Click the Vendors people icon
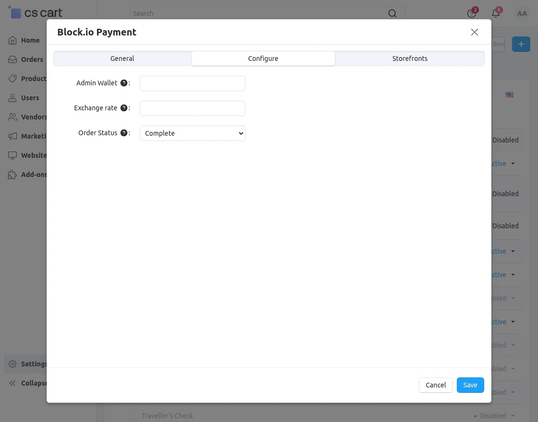Image resolution: width=538 pixels, height=422 pixels. click(12, 117)
